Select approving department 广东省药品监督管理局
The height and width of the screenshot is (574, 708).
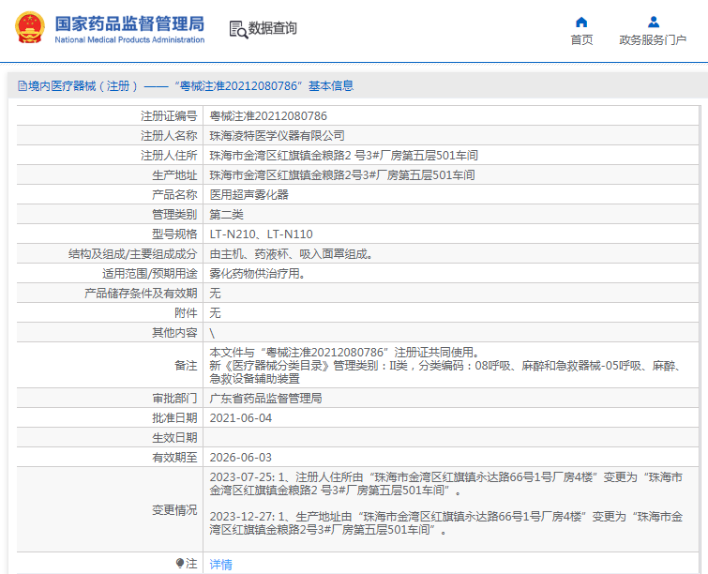[265, 399]
